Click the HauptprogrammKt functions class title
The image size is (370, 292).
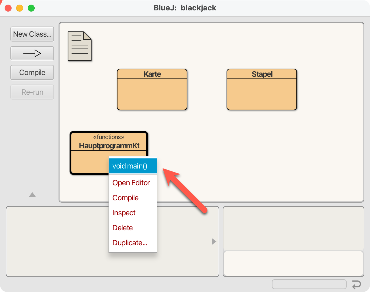tap(109, 145)
